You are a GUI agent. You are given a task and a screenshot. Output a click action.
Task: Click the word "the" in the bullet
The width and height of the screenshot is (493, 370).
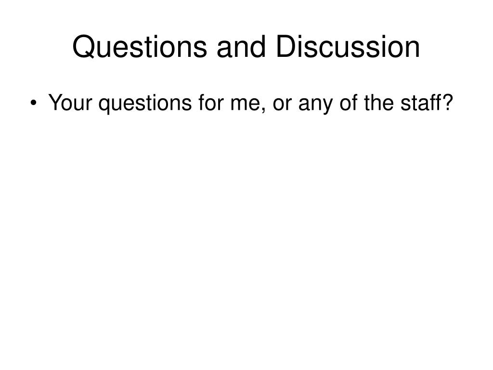click(x=378, y=102)
